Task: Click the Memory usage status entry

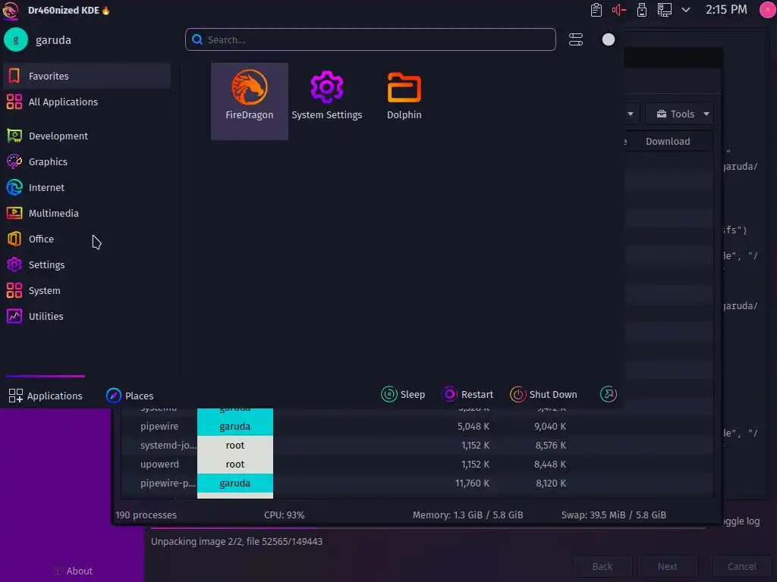Action: pos(467,515)
